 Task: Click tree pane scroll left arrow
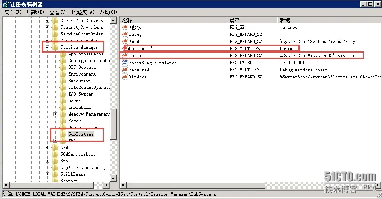tap(6, 185)
